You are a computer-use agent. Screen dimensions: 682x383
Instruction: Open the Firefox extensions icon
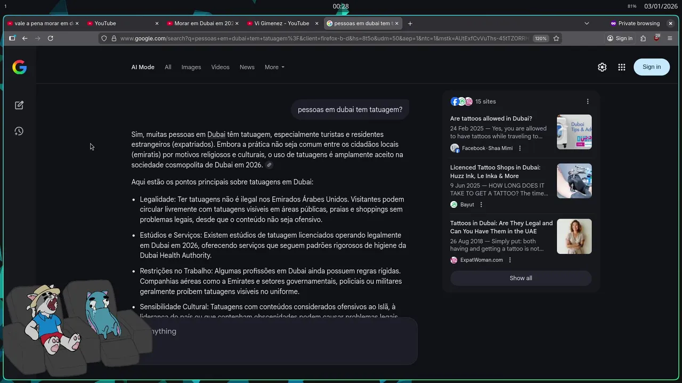click(x=643, y=38)
